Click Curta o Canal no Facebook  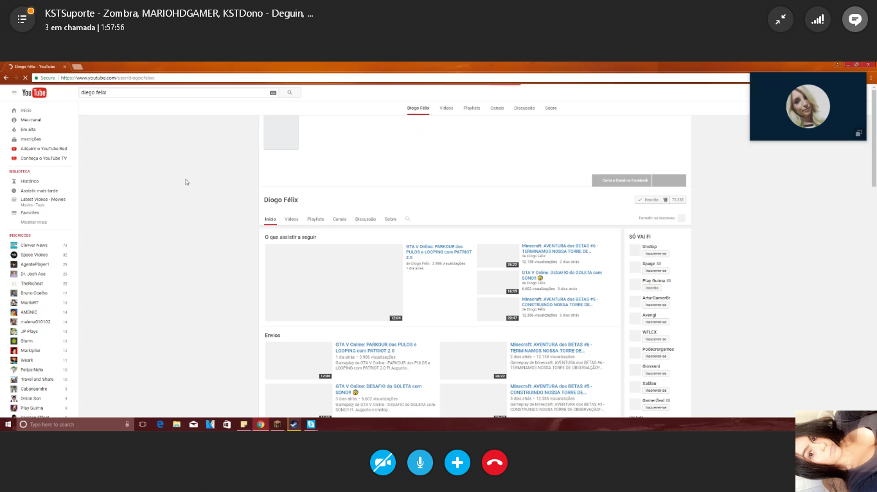(621, 181)
